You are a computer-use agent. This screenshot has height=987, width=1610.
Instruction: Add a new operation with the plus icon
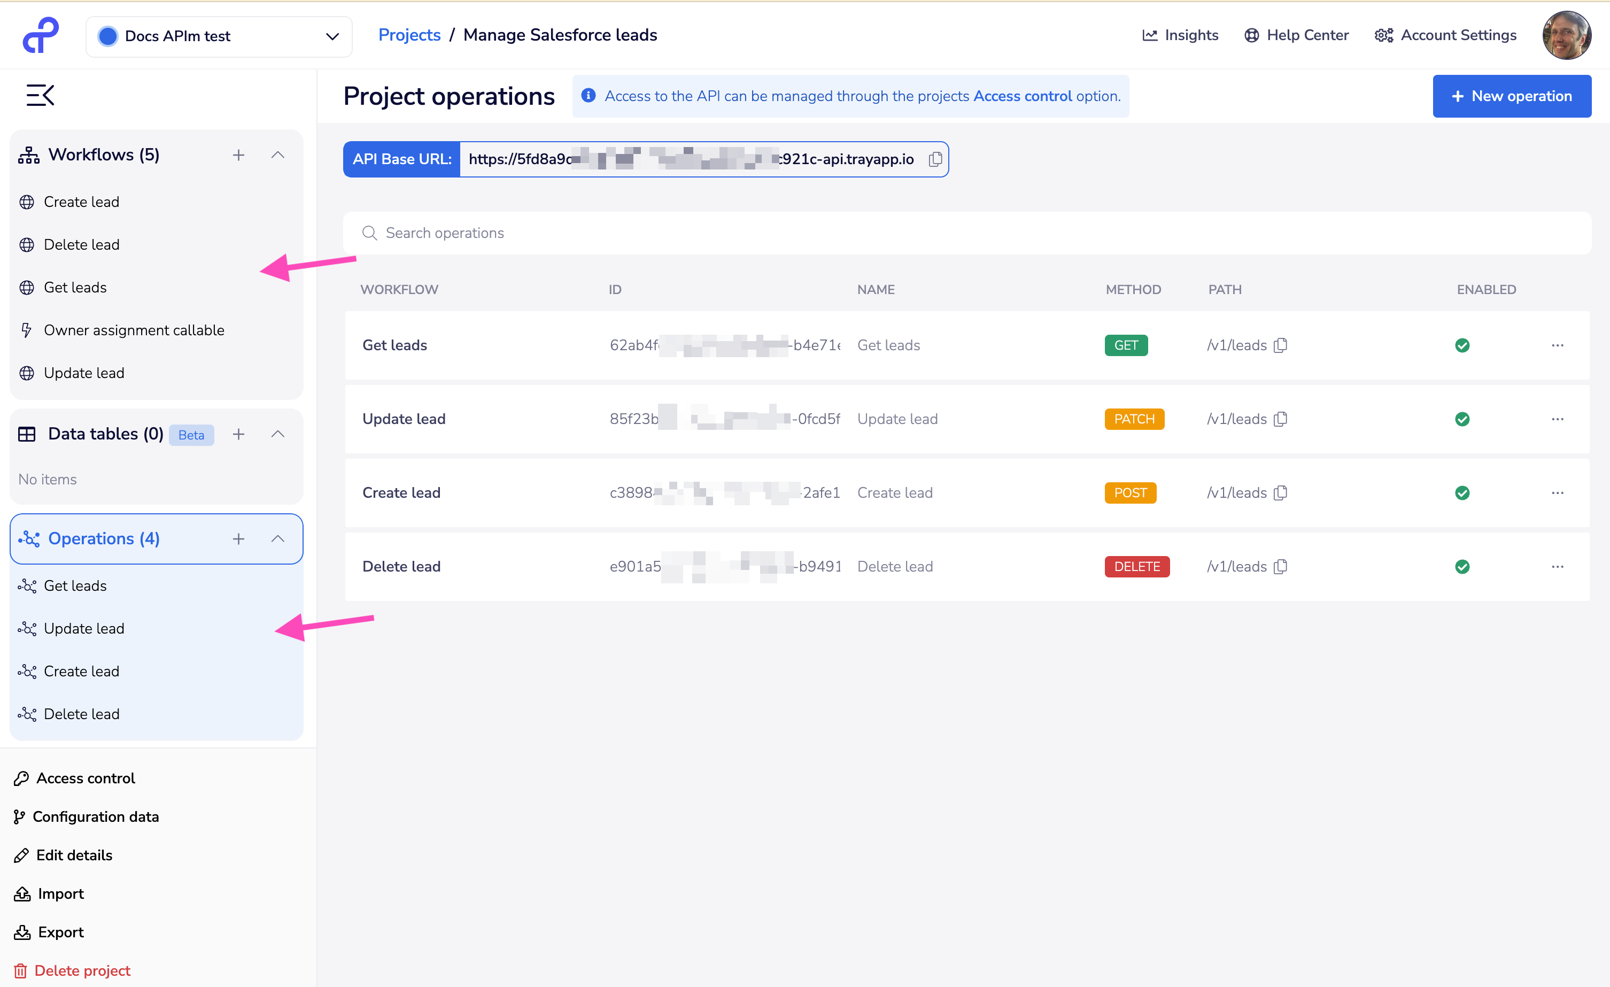click(x=238, y=538)
